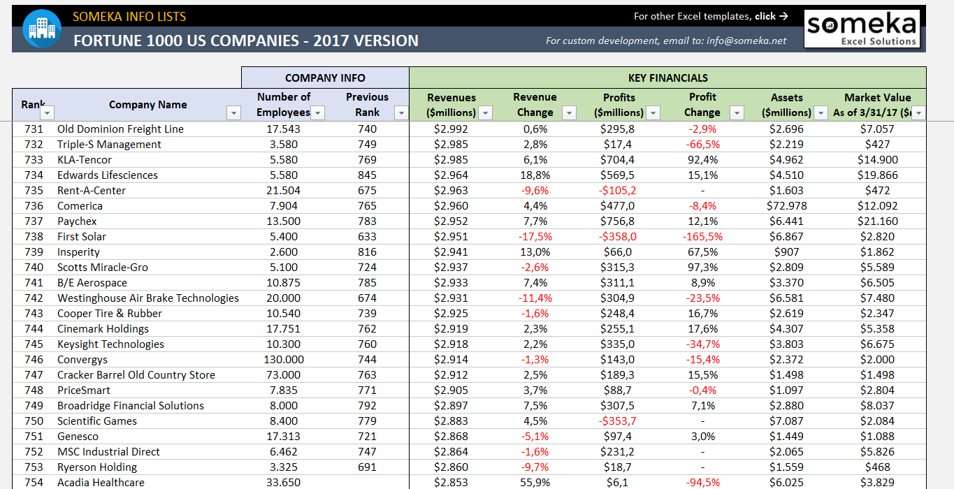Click the First Solar profit change cell
The height and width of the screenshot is (489, 954).
coord(702,236)
